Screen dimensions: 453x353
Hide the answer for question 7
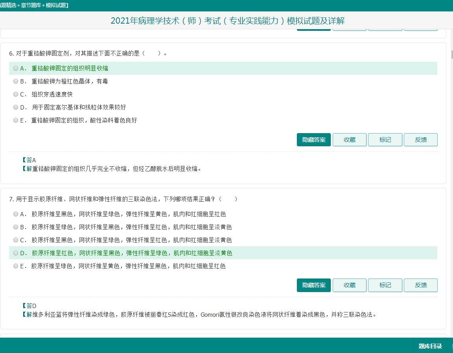[x=313, y=285]
